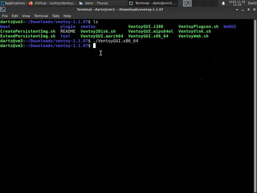This screenshot has height=193, width=257.
Task: Click 'VentoyGUI.aarch64' in listing
Action: tap(102, 36)
